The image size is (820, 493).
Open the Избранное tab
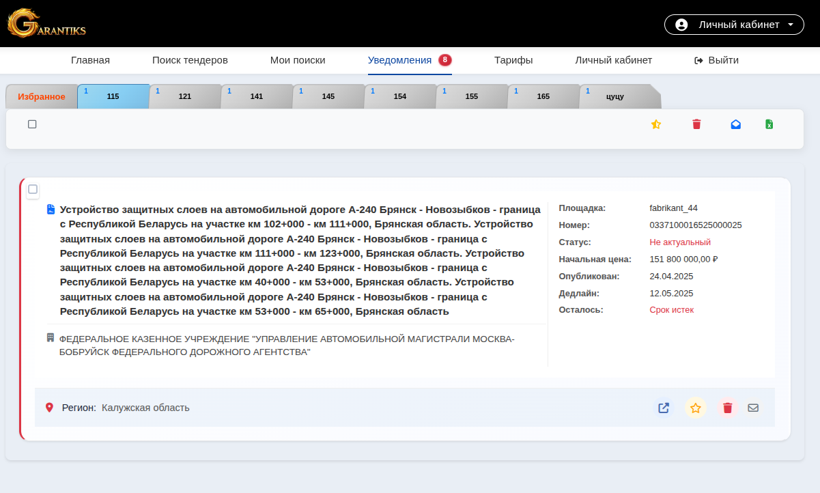tap(40, 96)
